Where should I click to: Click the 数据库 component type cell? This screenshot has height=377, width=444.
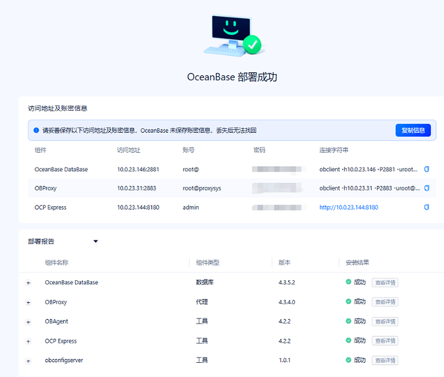[x=205, y=282]
